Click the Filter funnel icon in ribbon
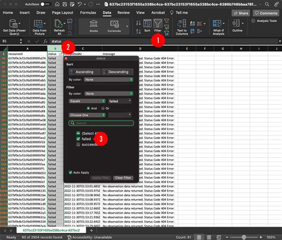 point(158,24)
